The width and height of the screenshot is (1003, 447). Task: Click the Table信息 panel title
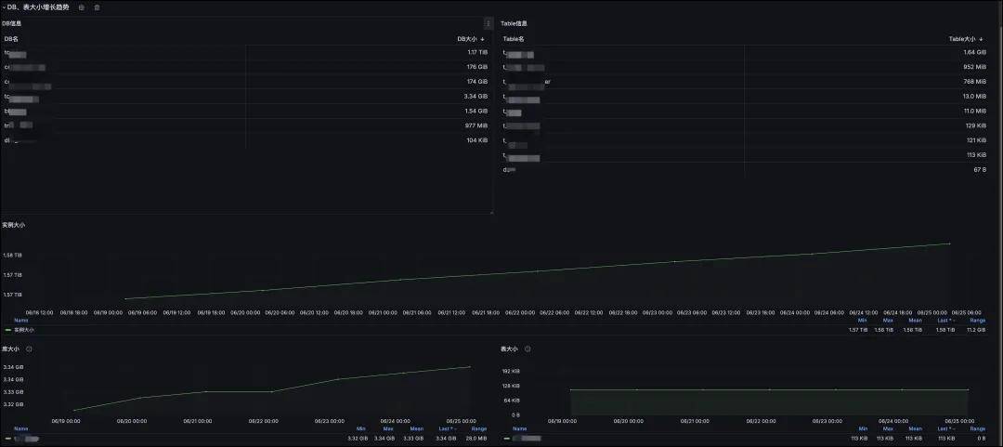[515, 23]
